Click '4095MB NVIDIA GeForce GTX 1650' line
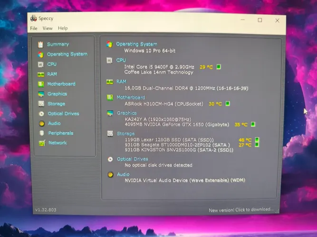Image resolution: width=317 pixels, height=237 pixels. pyautogui.click(x=177, y=125)
